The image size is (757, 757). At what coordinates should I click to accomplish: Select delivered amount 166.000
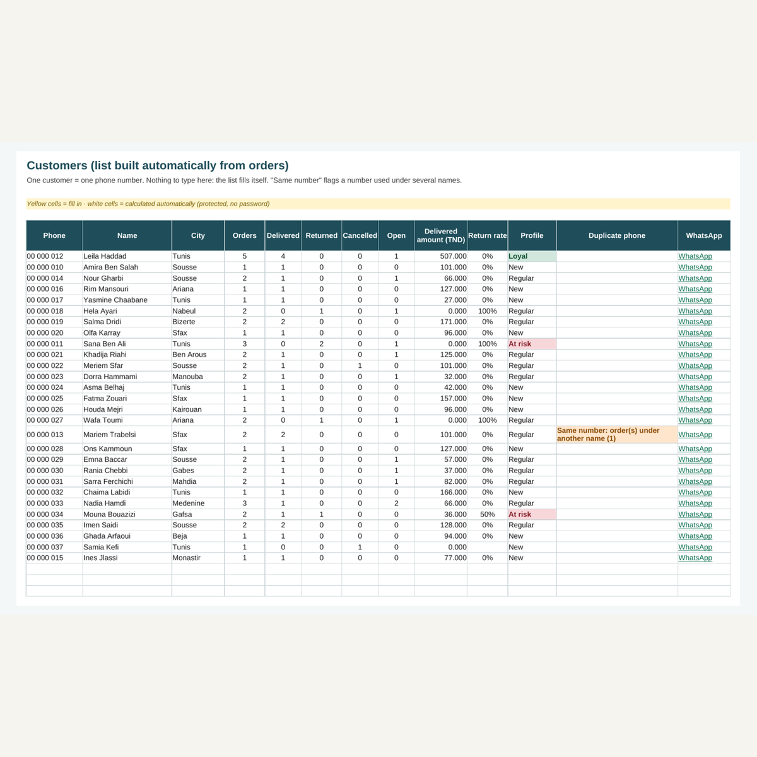441,492
